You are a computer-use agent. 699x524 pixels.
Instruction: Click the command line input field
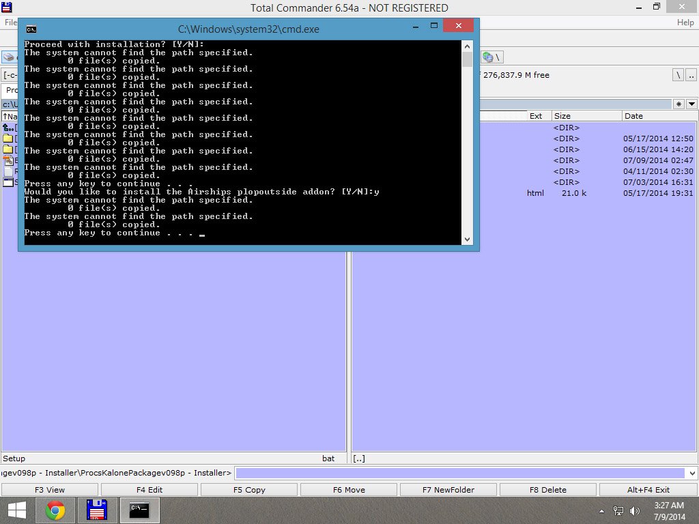pyautogui.click(x=460, y=474)
